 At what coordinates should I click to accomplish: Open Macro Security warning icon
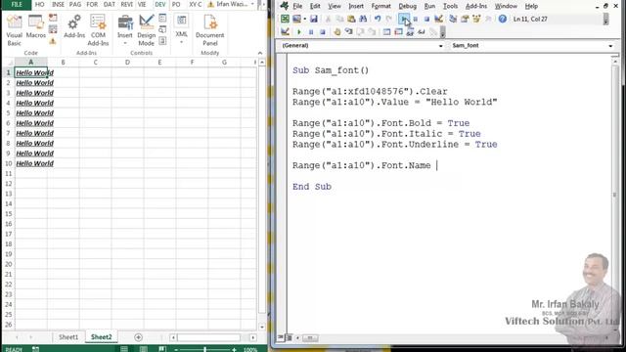click(53, 41)
